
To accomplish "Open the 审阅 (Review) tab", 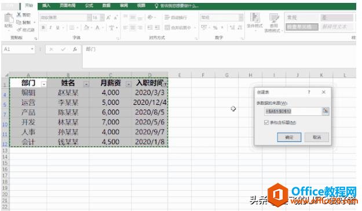I will tap(124, 5).
